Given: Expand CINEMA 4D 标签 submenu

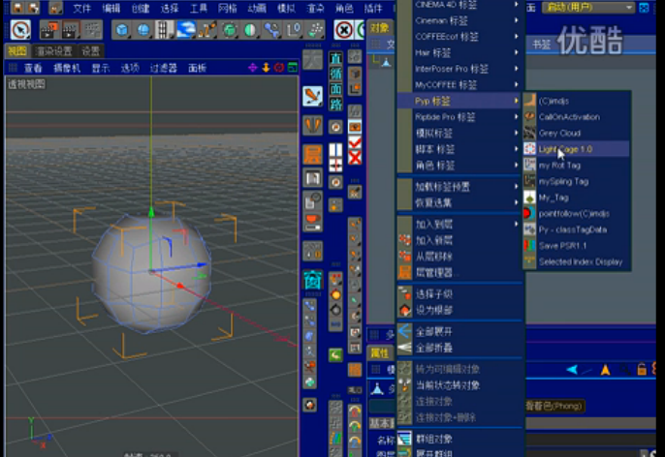Looking at the screenshot, I should point(459,4).
